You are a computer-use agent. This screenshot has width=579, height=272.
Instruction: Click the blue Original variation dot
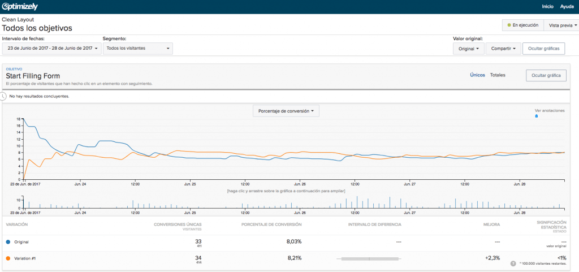[8, 242]
